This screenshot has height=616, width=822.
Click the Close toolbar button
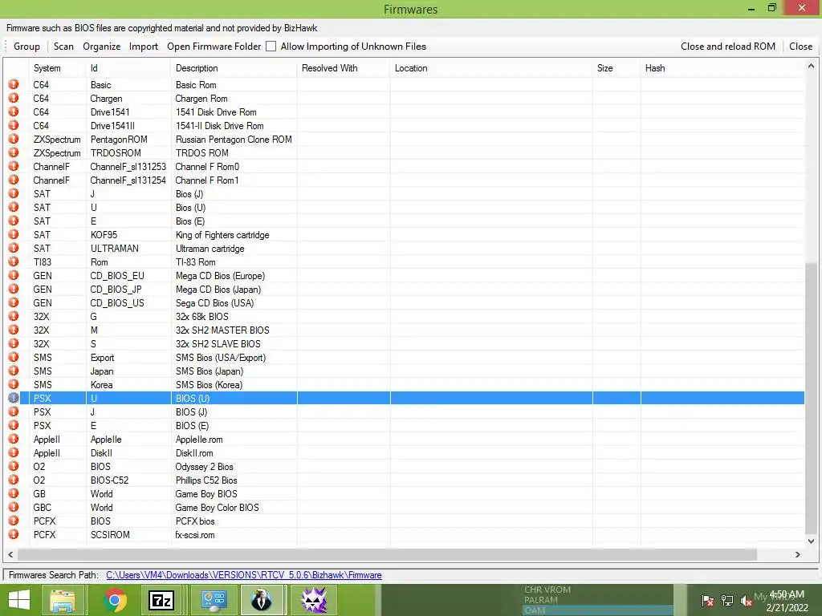(800, 46)
